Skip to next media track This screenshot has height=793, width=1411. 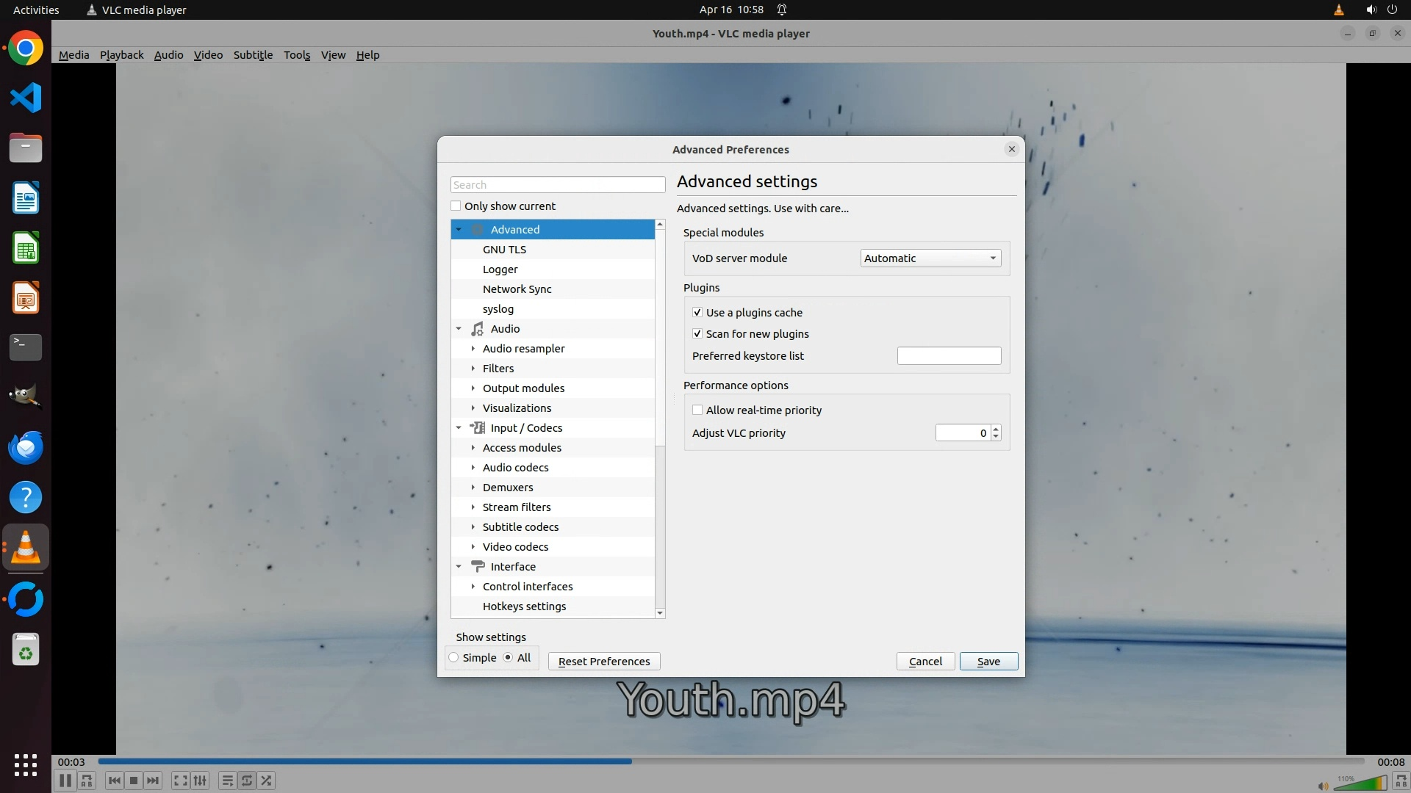click(153, 781)
